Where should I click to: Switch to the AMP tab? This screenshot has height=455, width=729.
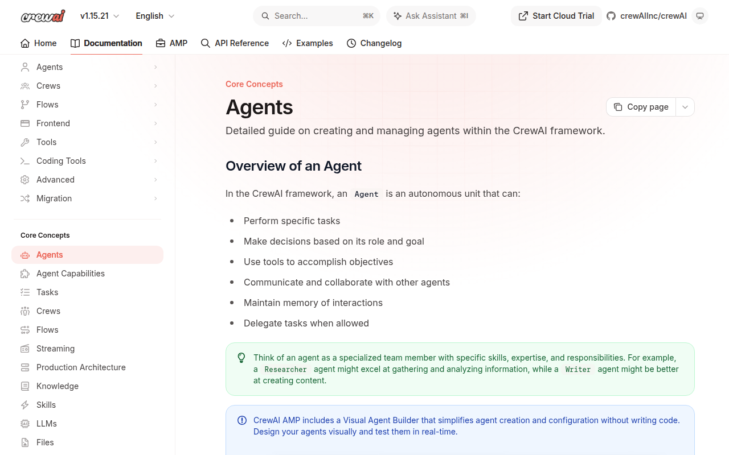(171, 43)
